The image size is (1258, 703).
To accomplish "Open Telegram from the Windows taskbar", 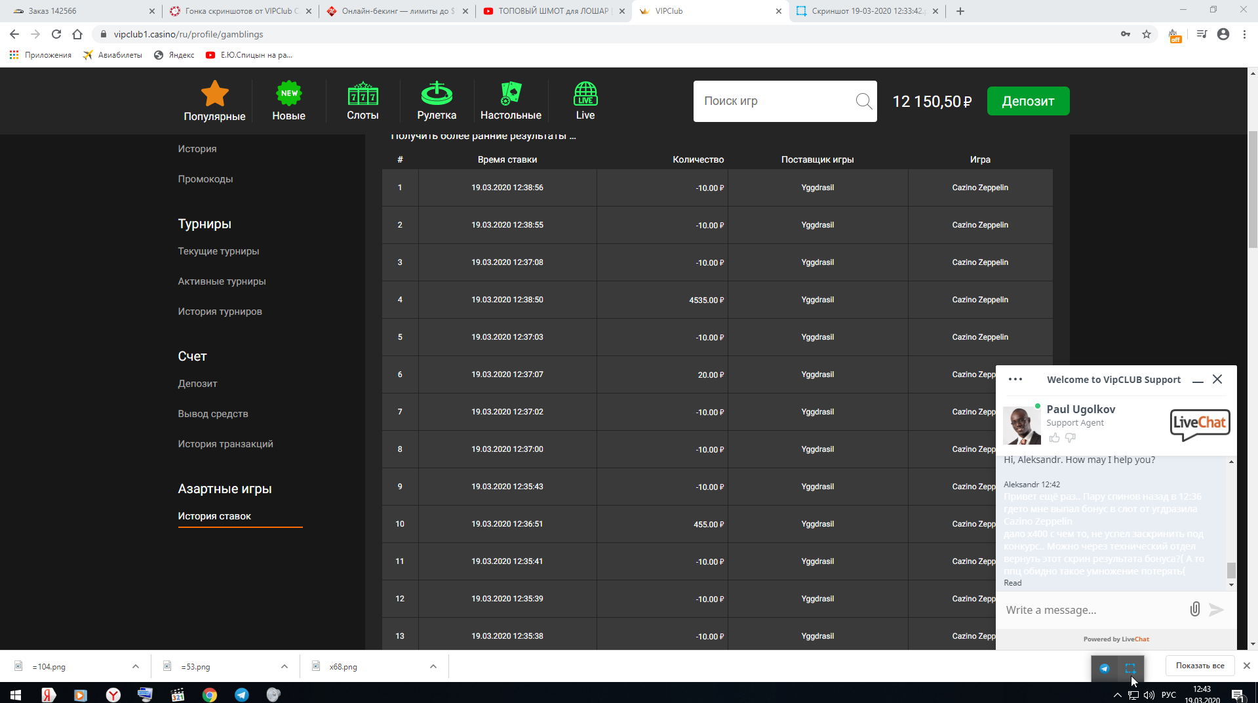I will 242,694.
